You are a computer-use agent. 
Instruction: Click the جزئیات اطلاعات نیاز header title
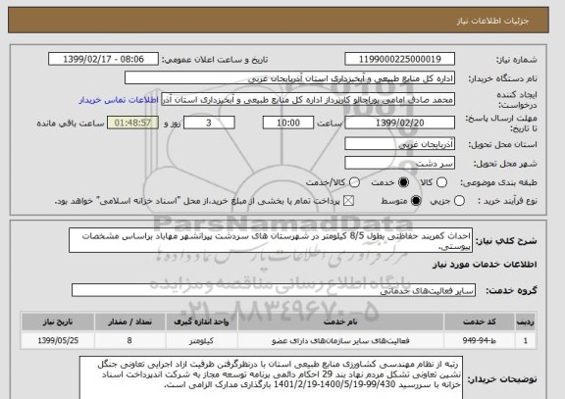point(492,21)
